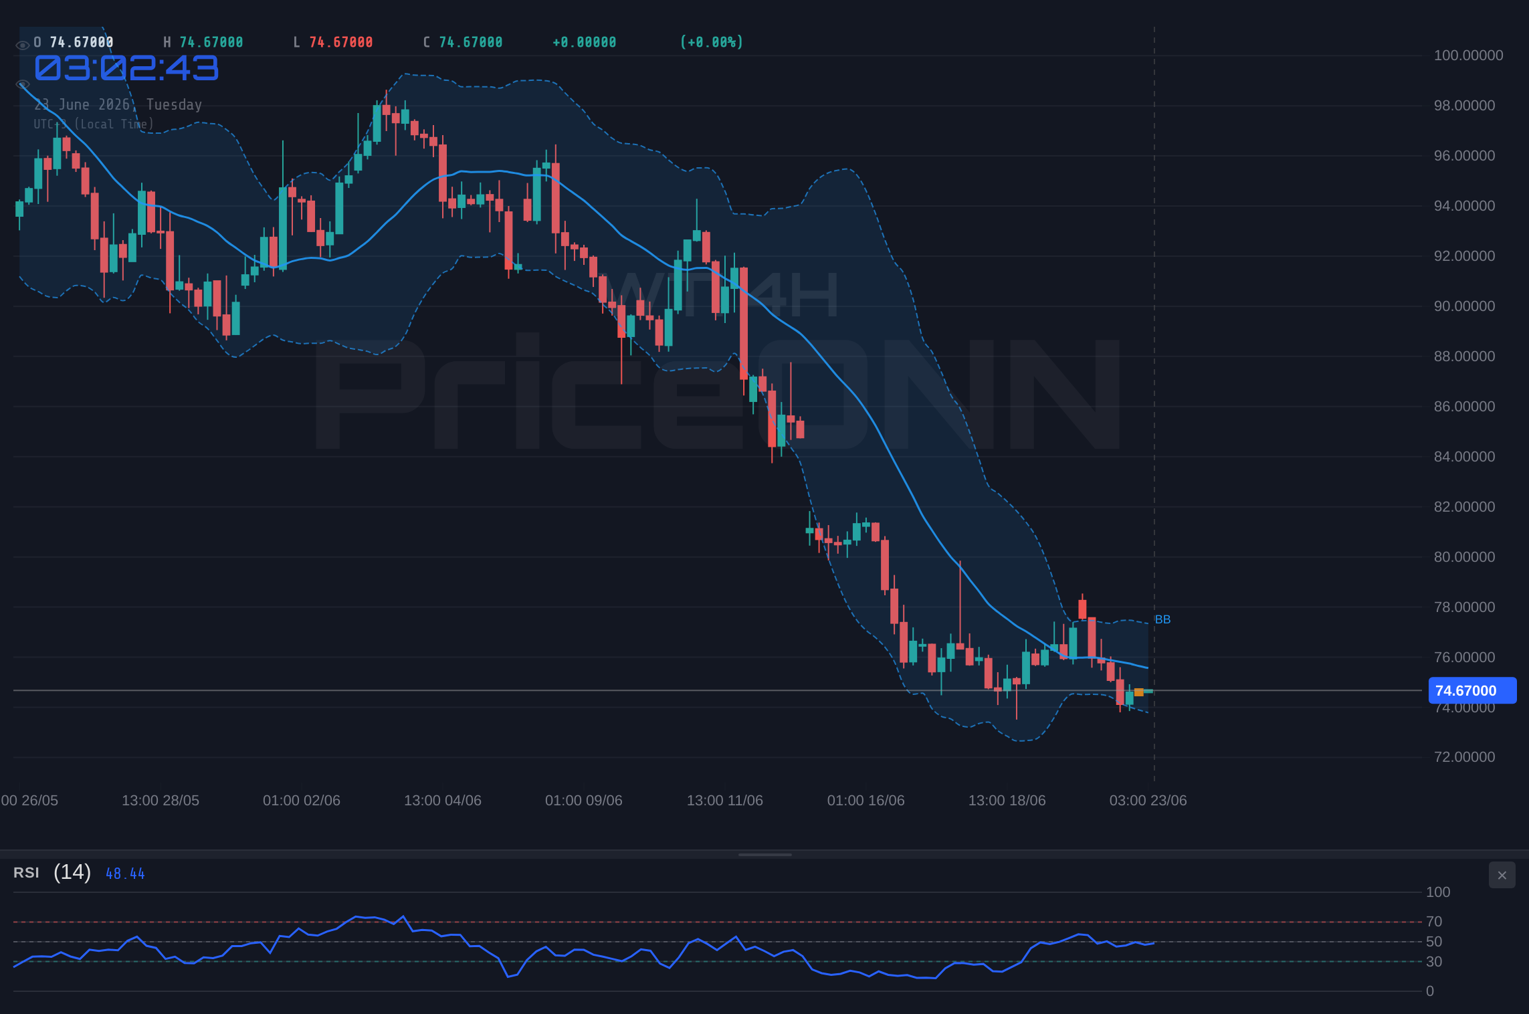Click the 13:00 18/06 time axis label
The image size is (1529, 1014).
pos(1007,801)
